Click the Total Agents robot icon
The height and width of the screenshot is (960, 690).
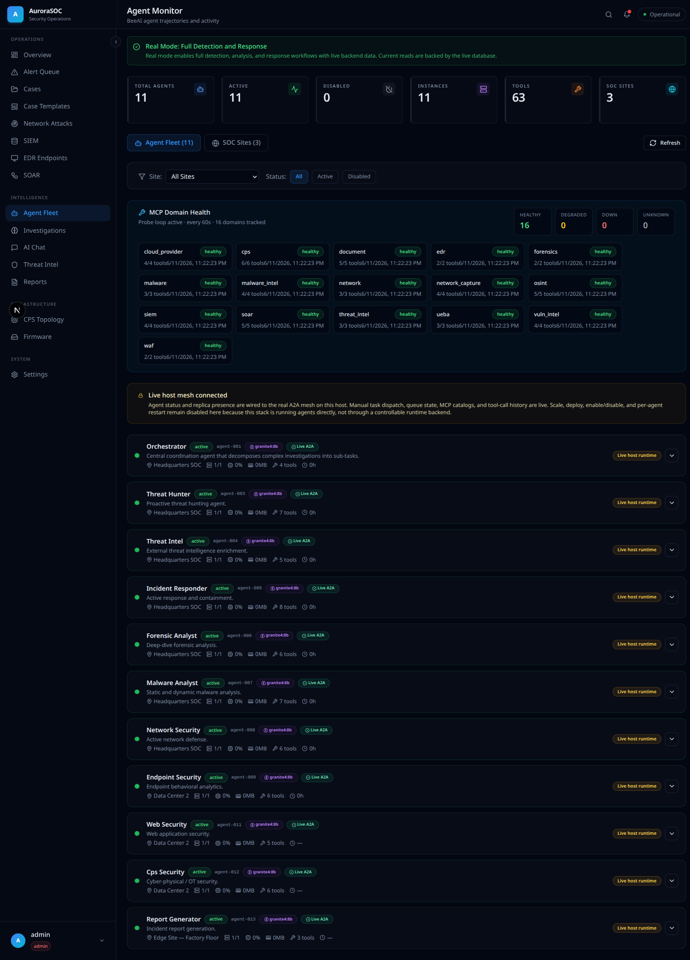coord(200,89)
